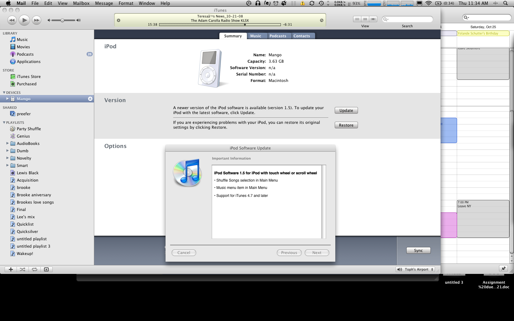This screenshot has width=514, height=321.
Task: Open the Format menu
Action: coord(126,3)
